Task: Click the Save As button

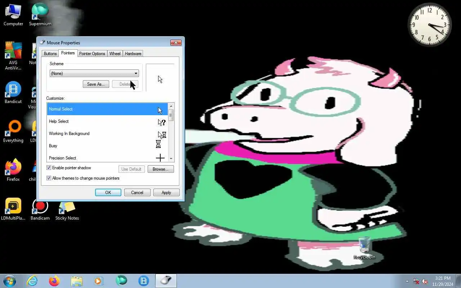Action: click(x=96, y=84)
